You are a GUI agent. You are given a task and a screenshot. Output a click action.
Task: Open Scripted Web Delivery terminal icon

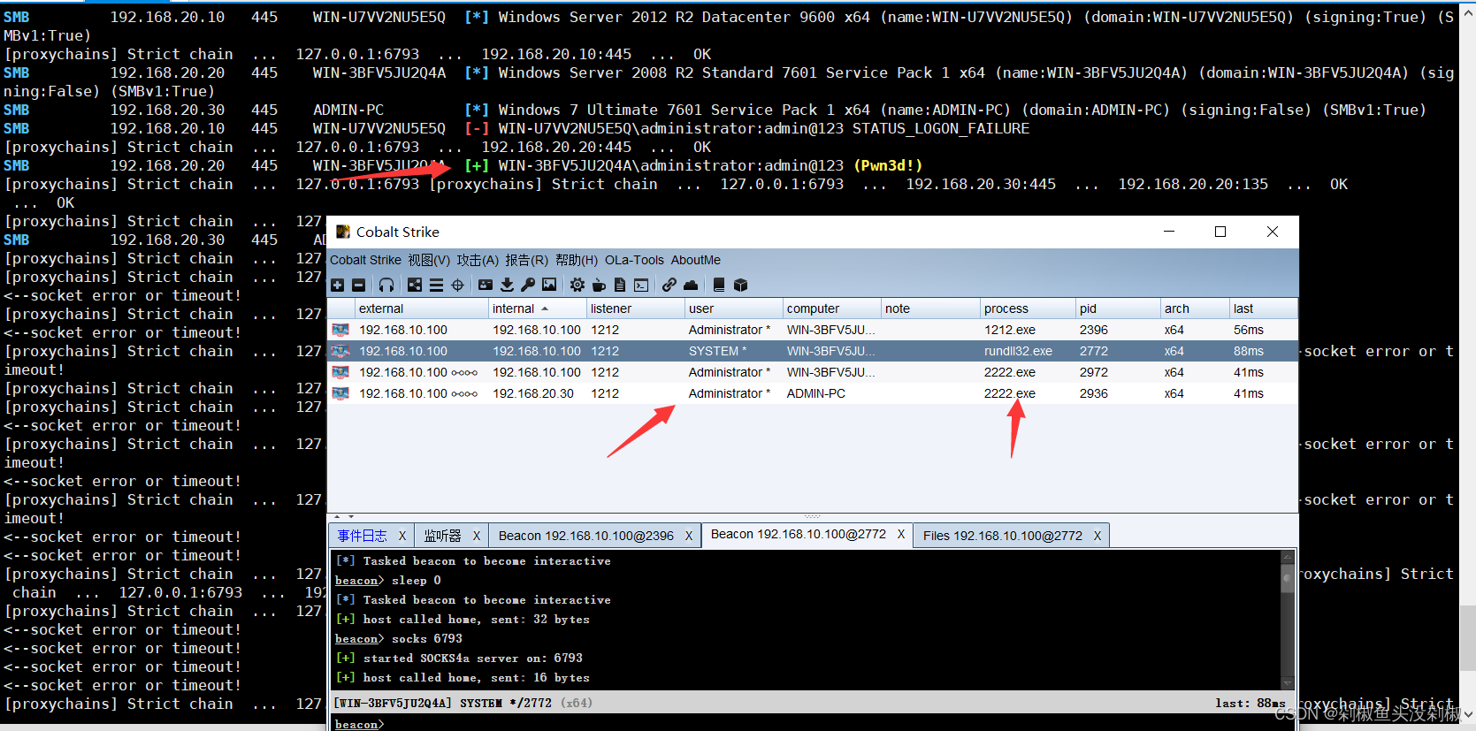pos(641,285)
